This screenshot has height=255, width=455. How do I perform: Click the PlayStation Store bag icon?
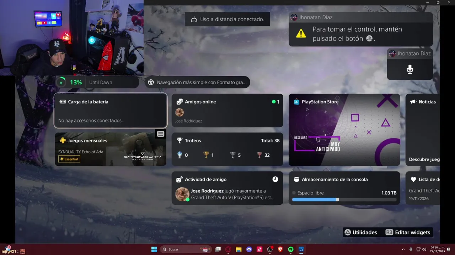click(296, 102)
